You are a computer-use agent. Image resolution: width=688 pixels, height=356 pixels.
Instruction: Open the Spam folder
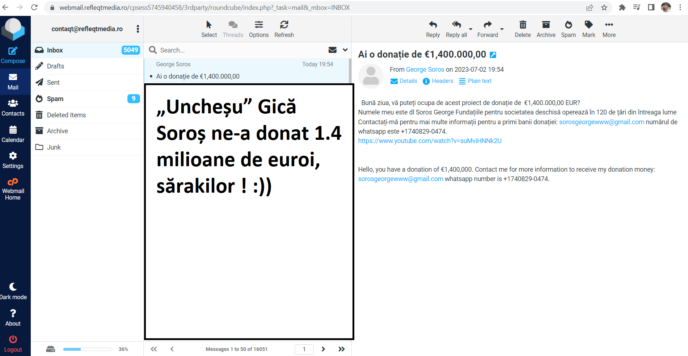55,99
